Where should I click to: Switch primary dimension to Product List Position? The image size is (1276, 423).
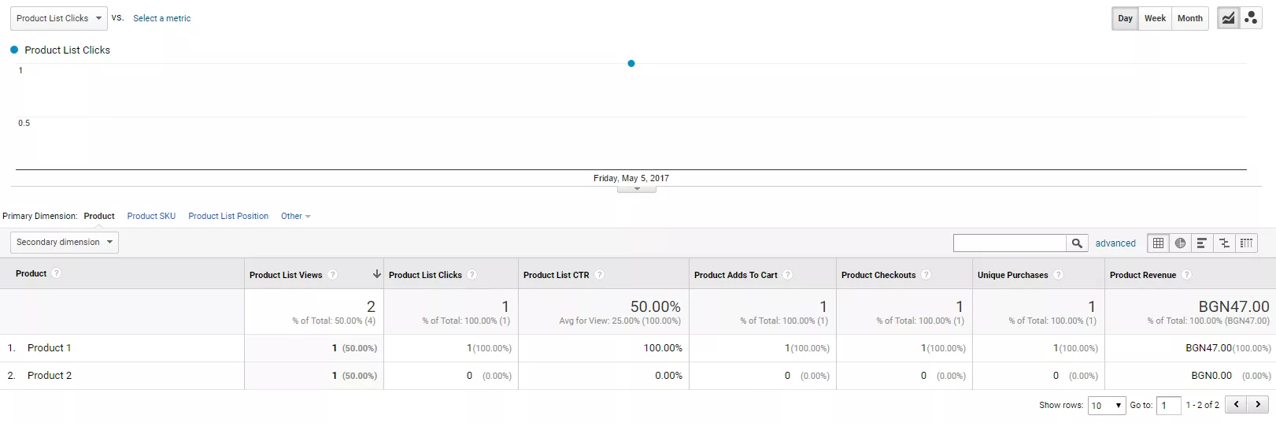coord(228,216)
